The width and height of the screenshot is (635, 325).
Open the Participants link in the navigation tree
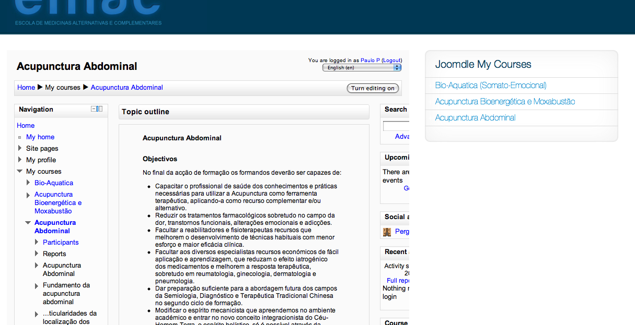[61, 242]
